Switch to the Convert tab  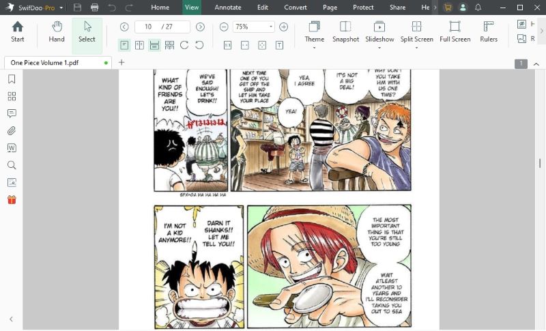295,8
